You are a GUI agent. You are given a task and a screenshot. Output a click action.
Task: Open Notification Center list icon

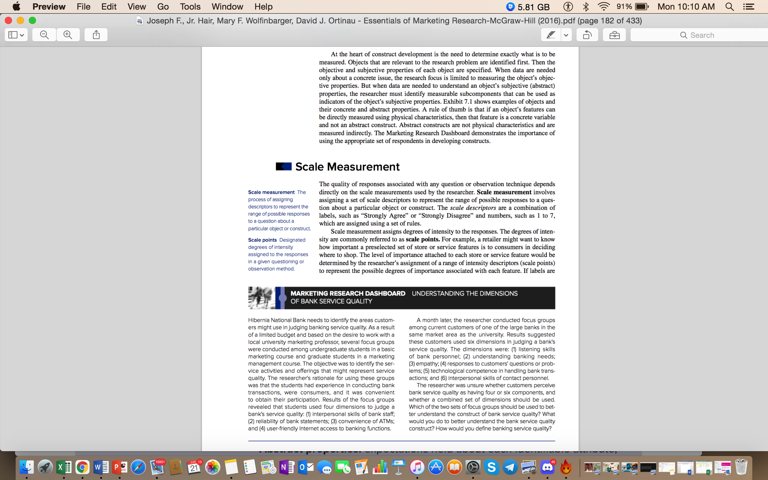748,7
